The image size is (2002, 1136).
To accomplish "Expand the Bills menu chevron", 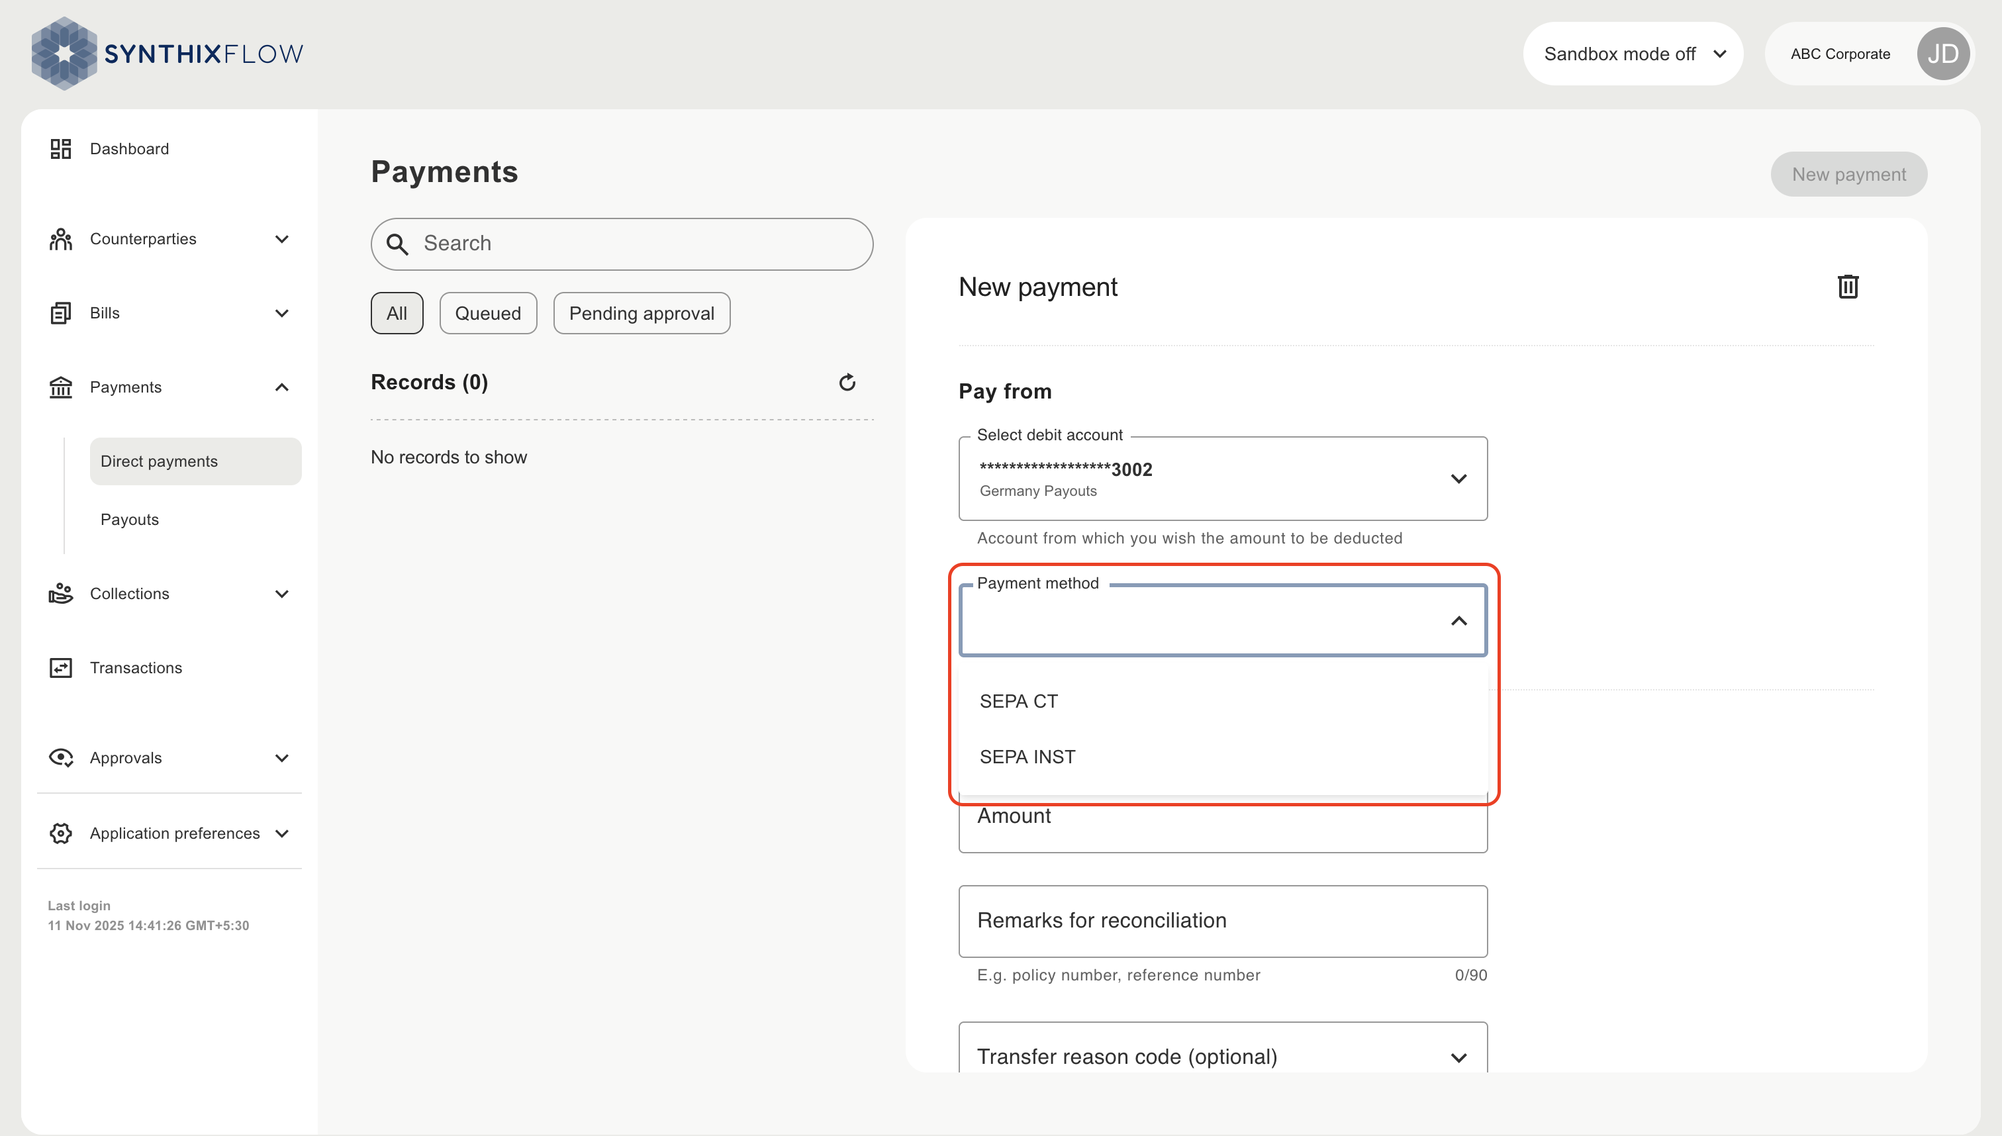I will [x=283, y=313].
